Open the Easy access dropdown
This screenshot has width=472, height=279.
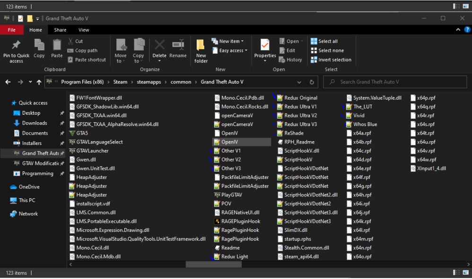[233, 51]
